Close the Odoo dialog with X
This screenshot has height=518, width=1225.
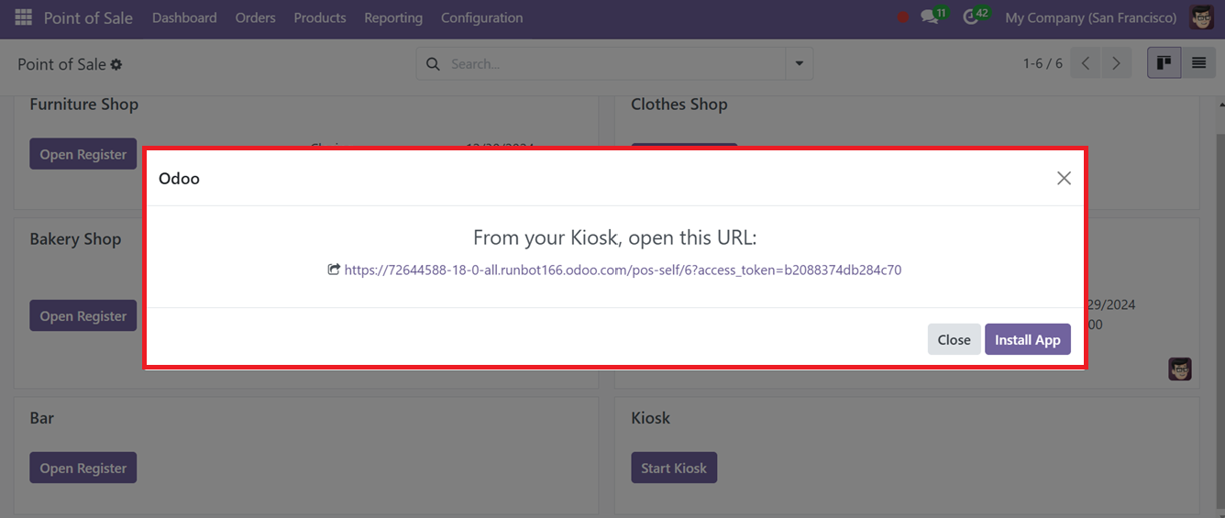click(x=1064, y=178)
